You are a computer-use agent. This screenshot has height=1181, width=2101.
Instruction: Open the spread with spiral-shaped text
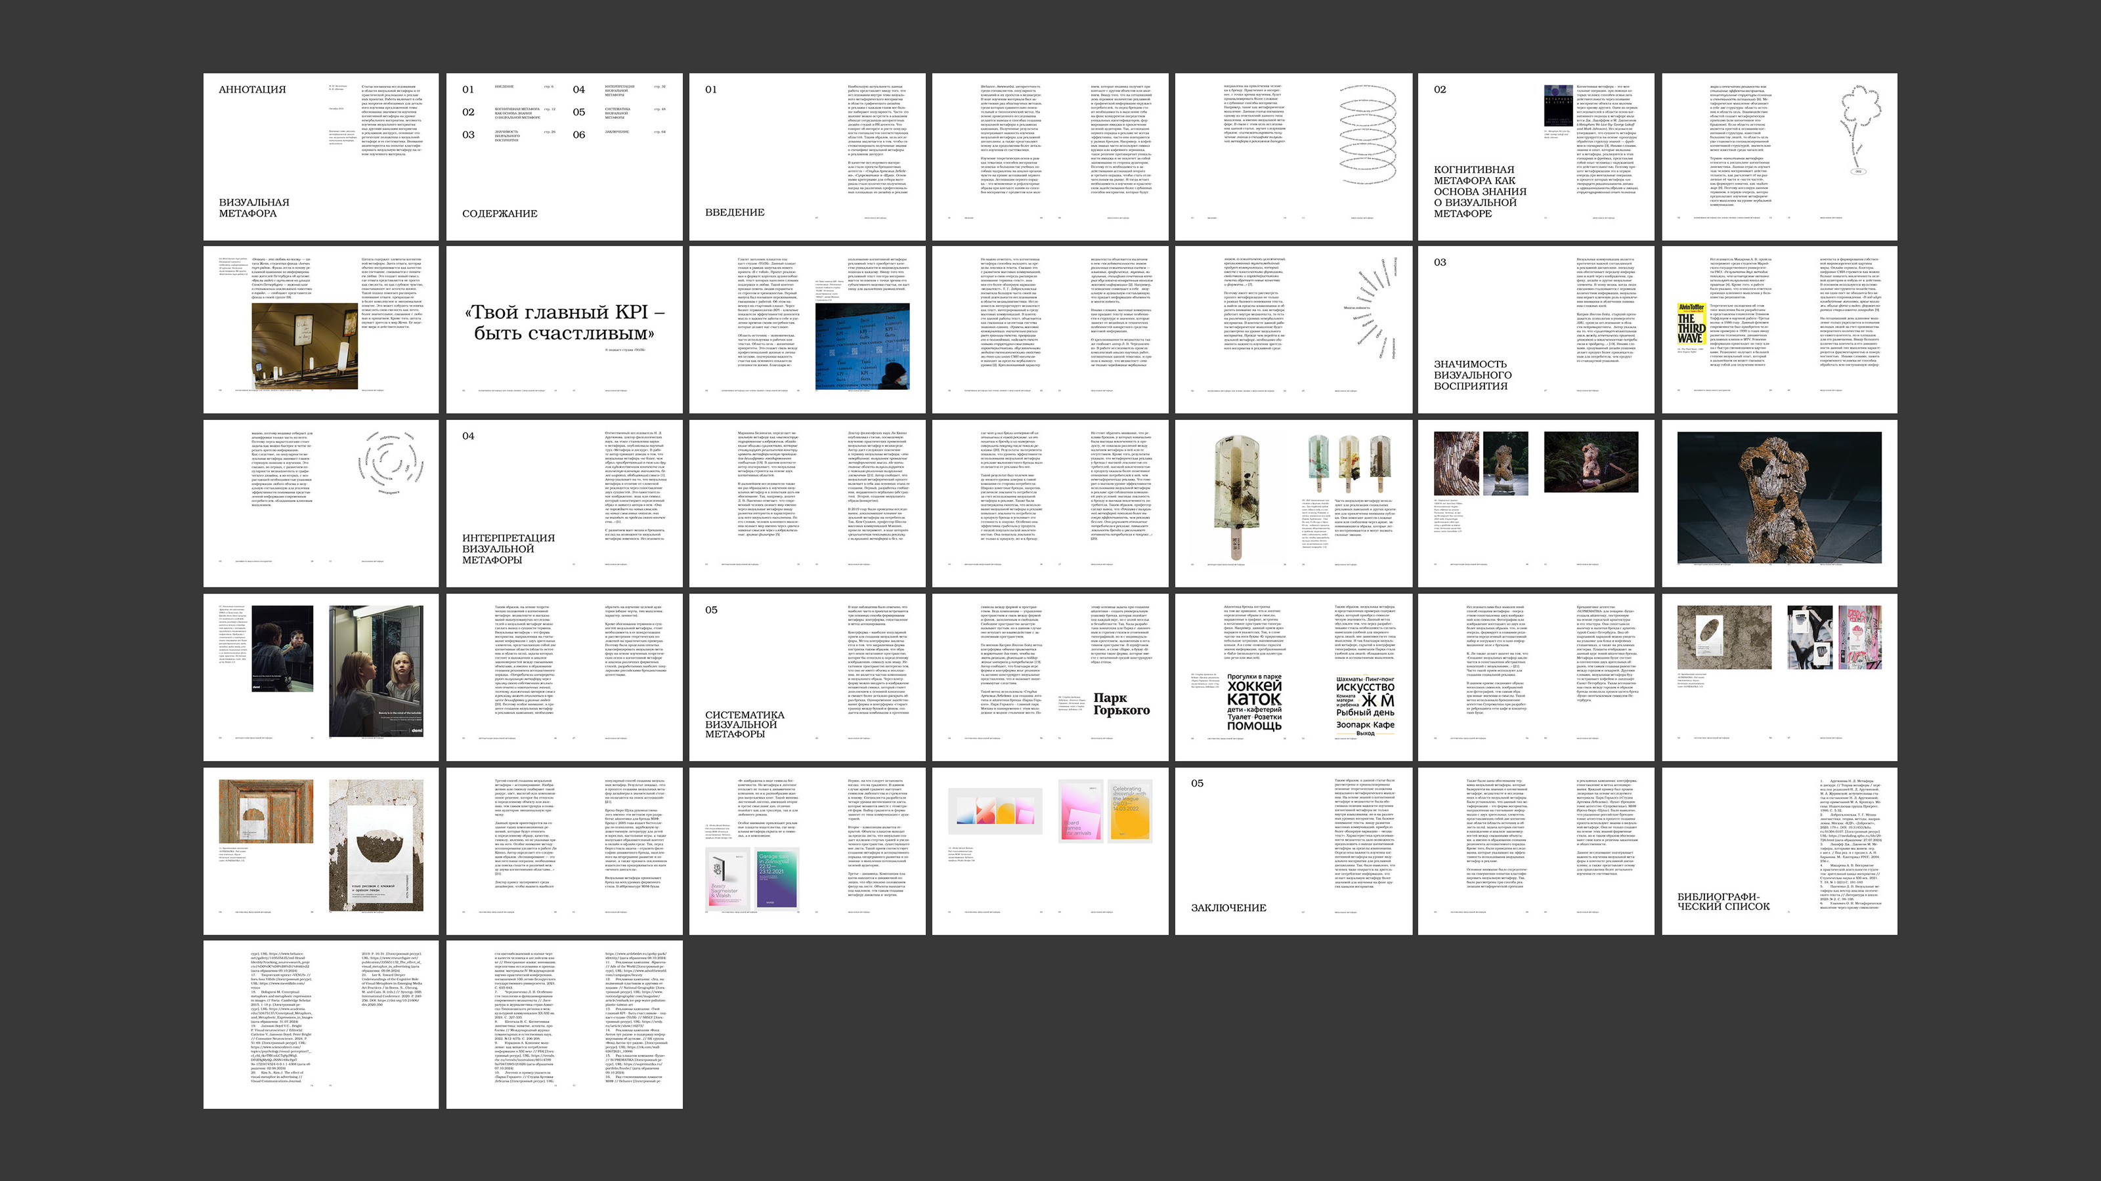[x=1293, y=157]
